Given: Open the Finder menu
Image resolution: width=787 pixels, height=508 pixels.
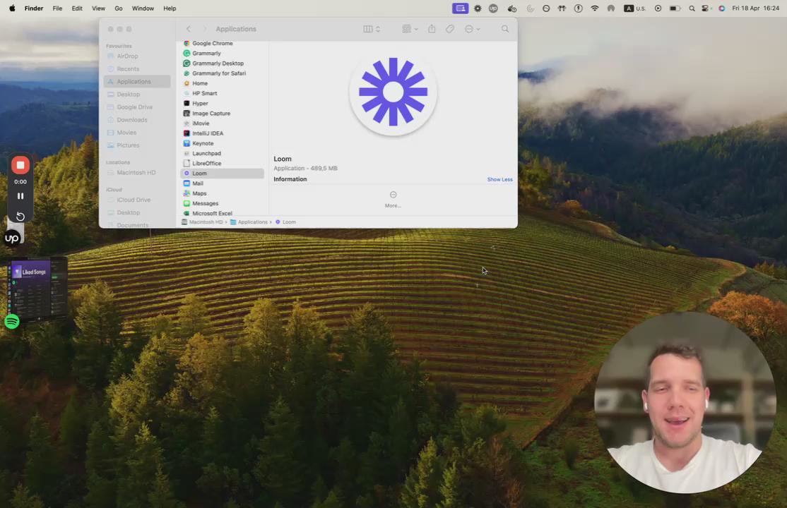Looking at the screenshot, I should [34, 8].
